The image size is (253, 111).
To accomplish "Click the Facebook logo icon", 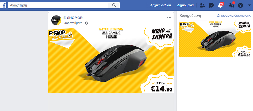I will tap(4, 5).
